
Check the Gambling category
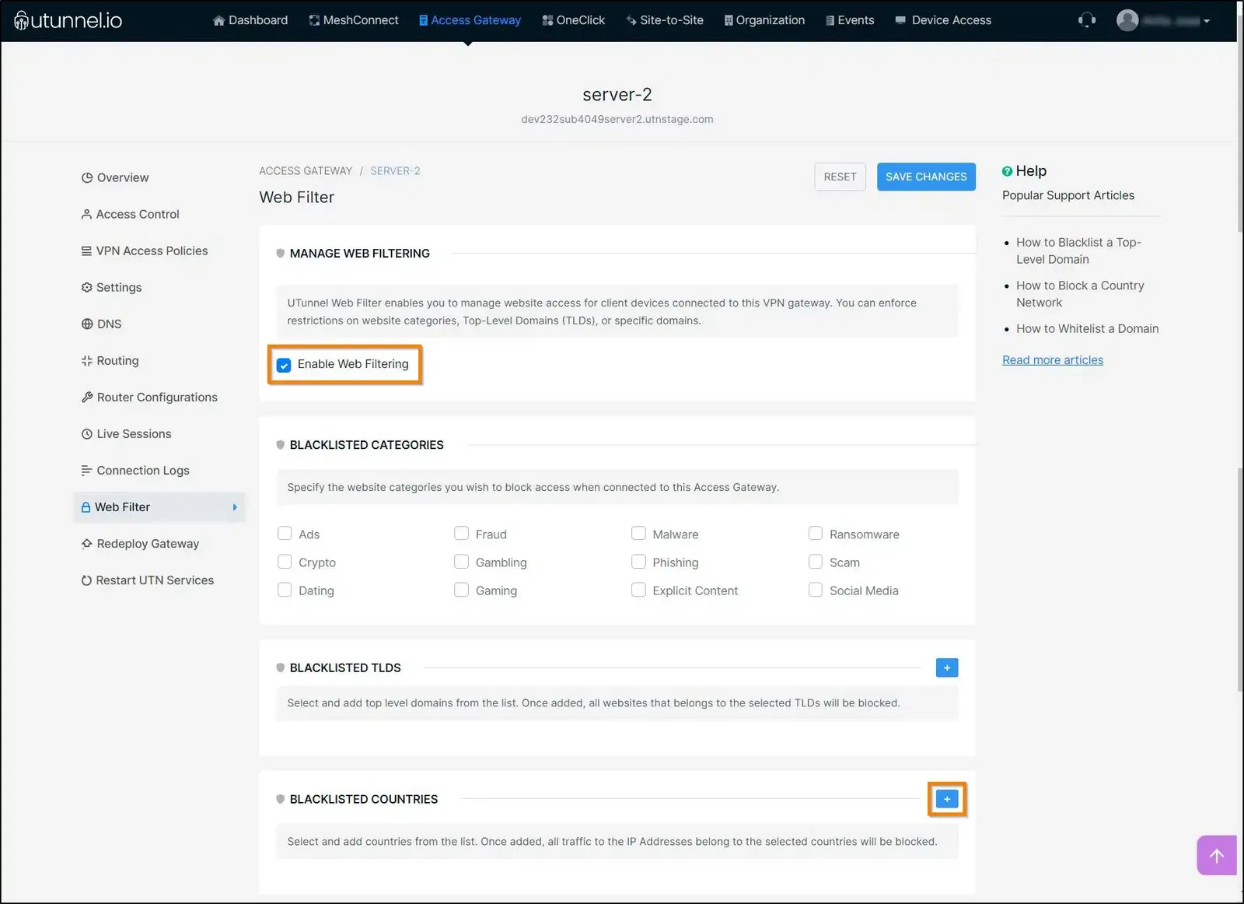point(461,561)
